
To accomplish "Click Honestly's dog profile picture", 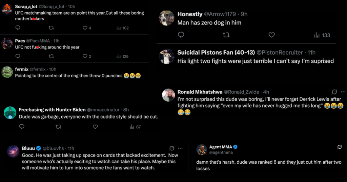I will coord(166,18).
